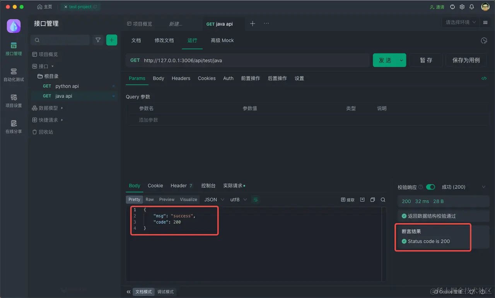The image size is (495, 298).
Task: Switch to the 修改文档 tab
Action: [x=164, y=41]
